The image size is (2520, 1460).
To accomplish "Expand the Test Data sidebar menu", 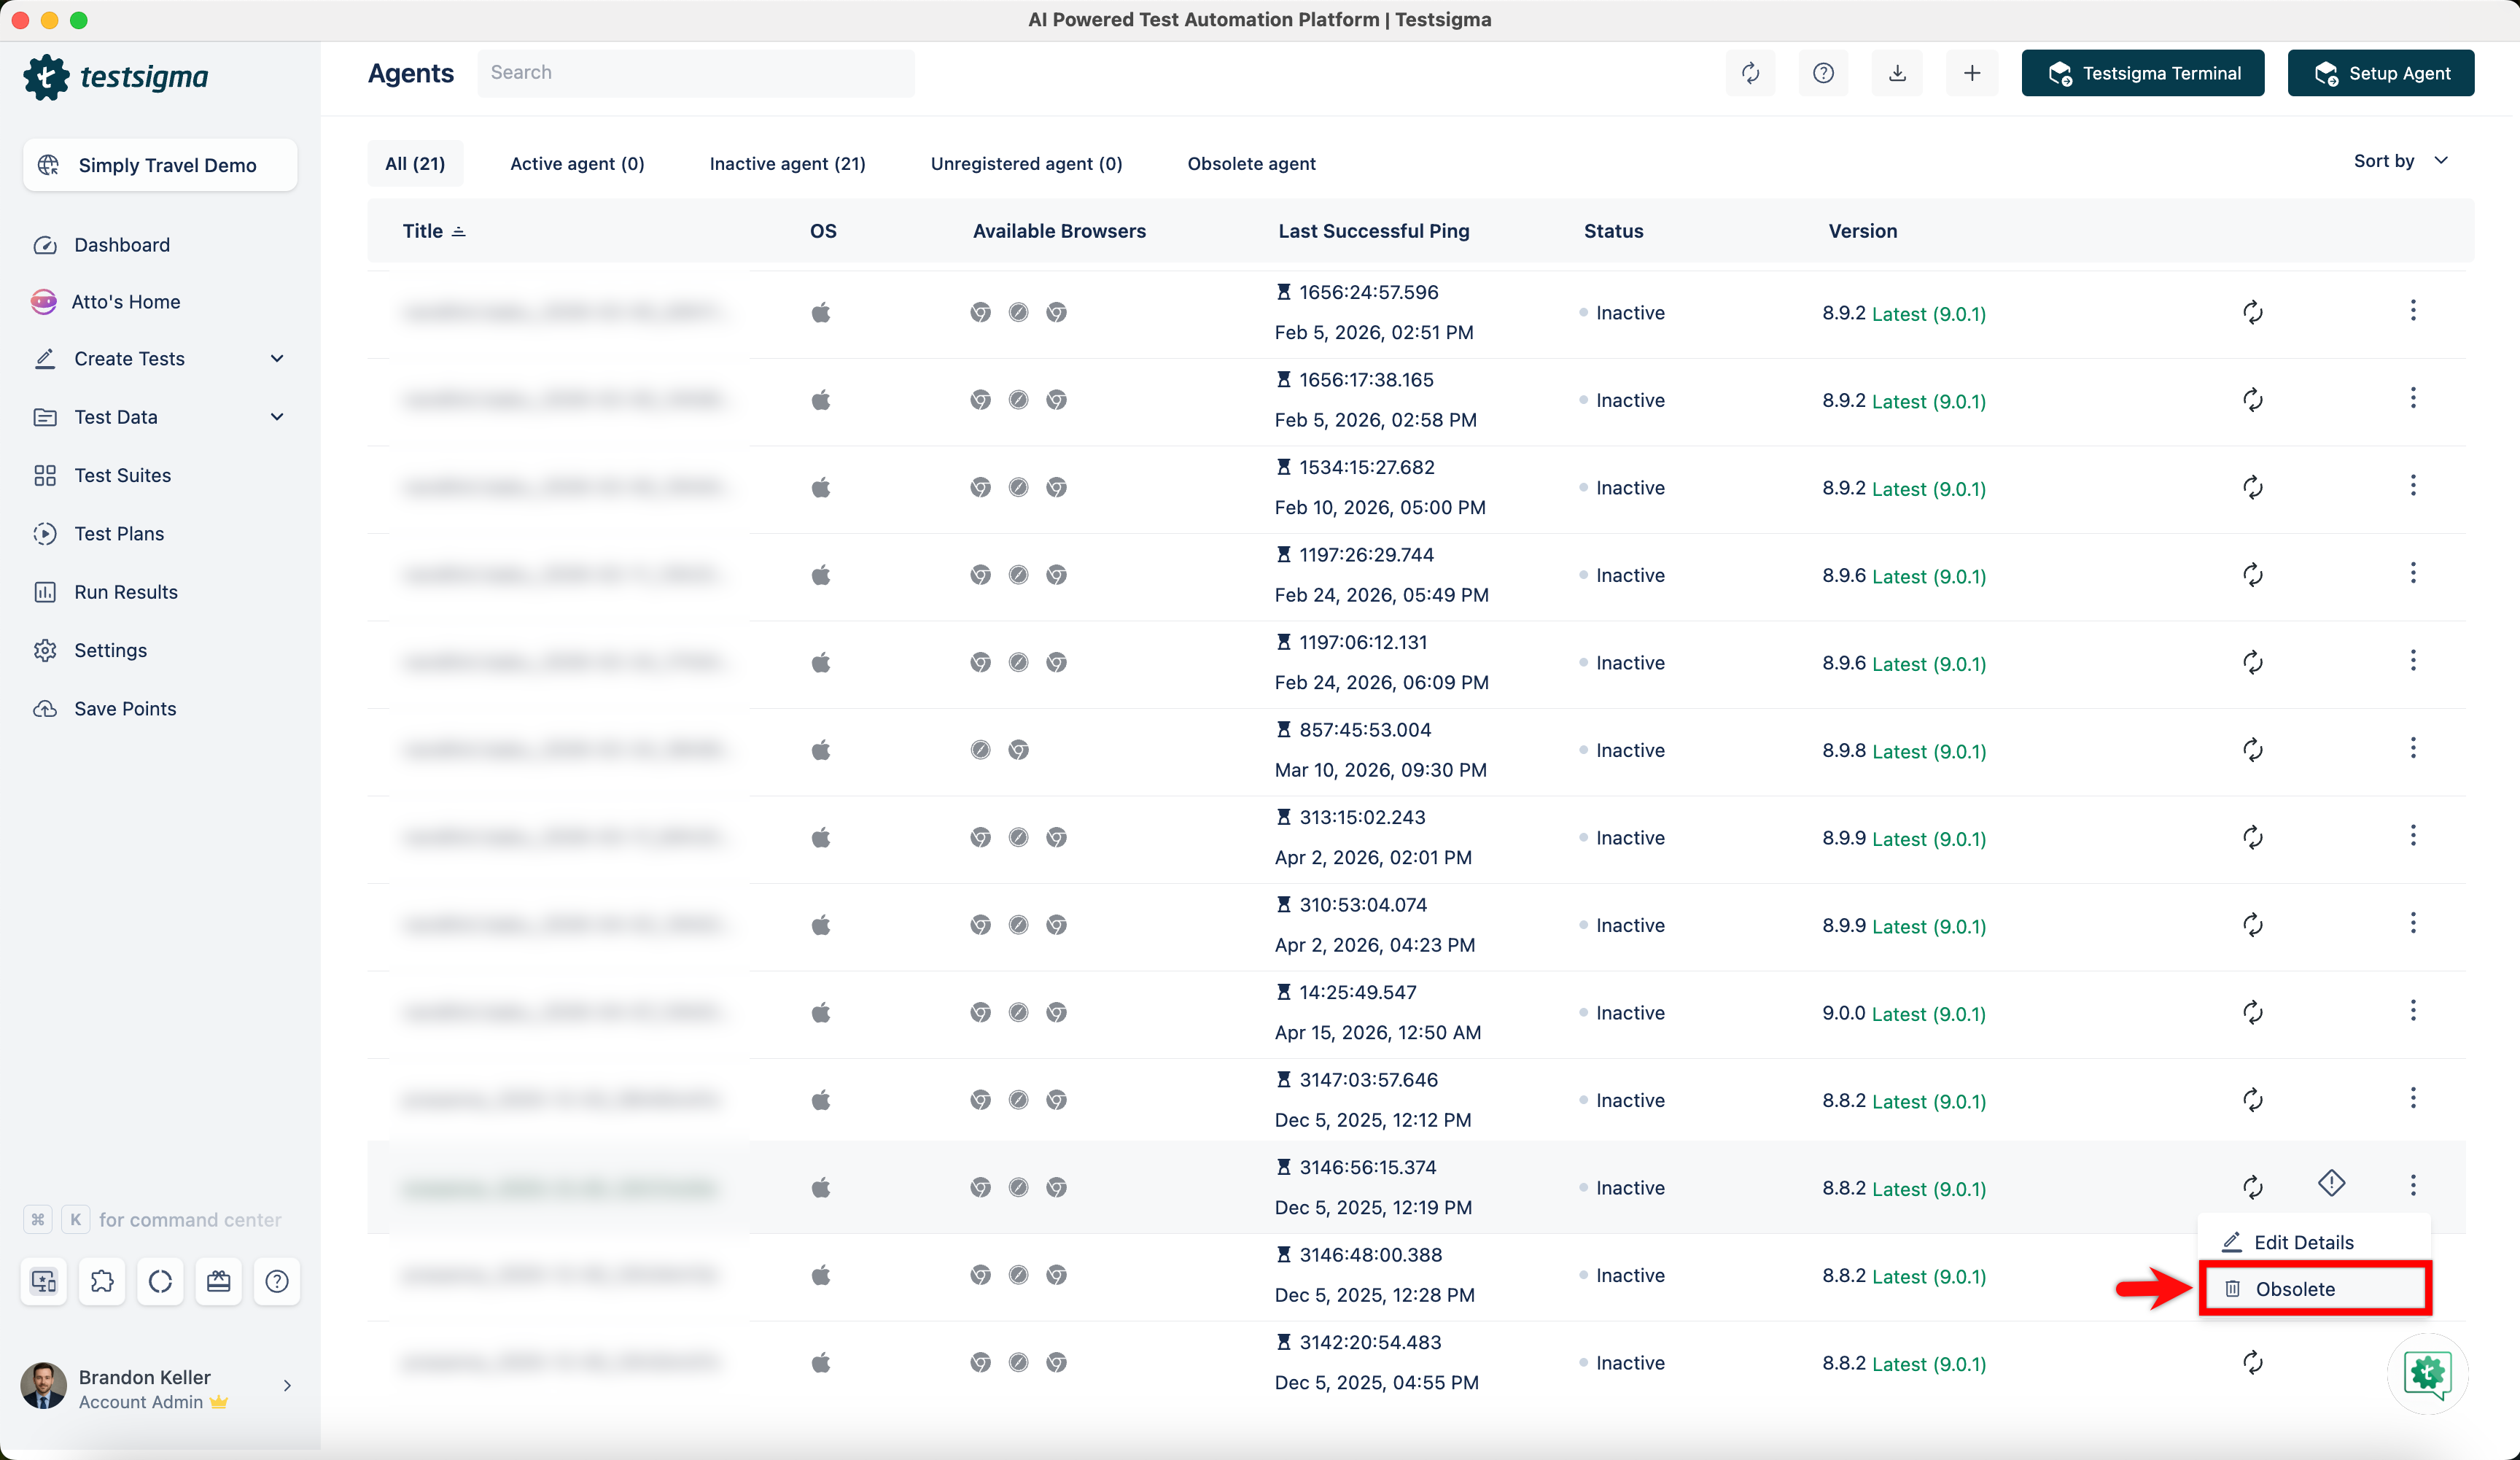I will [277, 417].
